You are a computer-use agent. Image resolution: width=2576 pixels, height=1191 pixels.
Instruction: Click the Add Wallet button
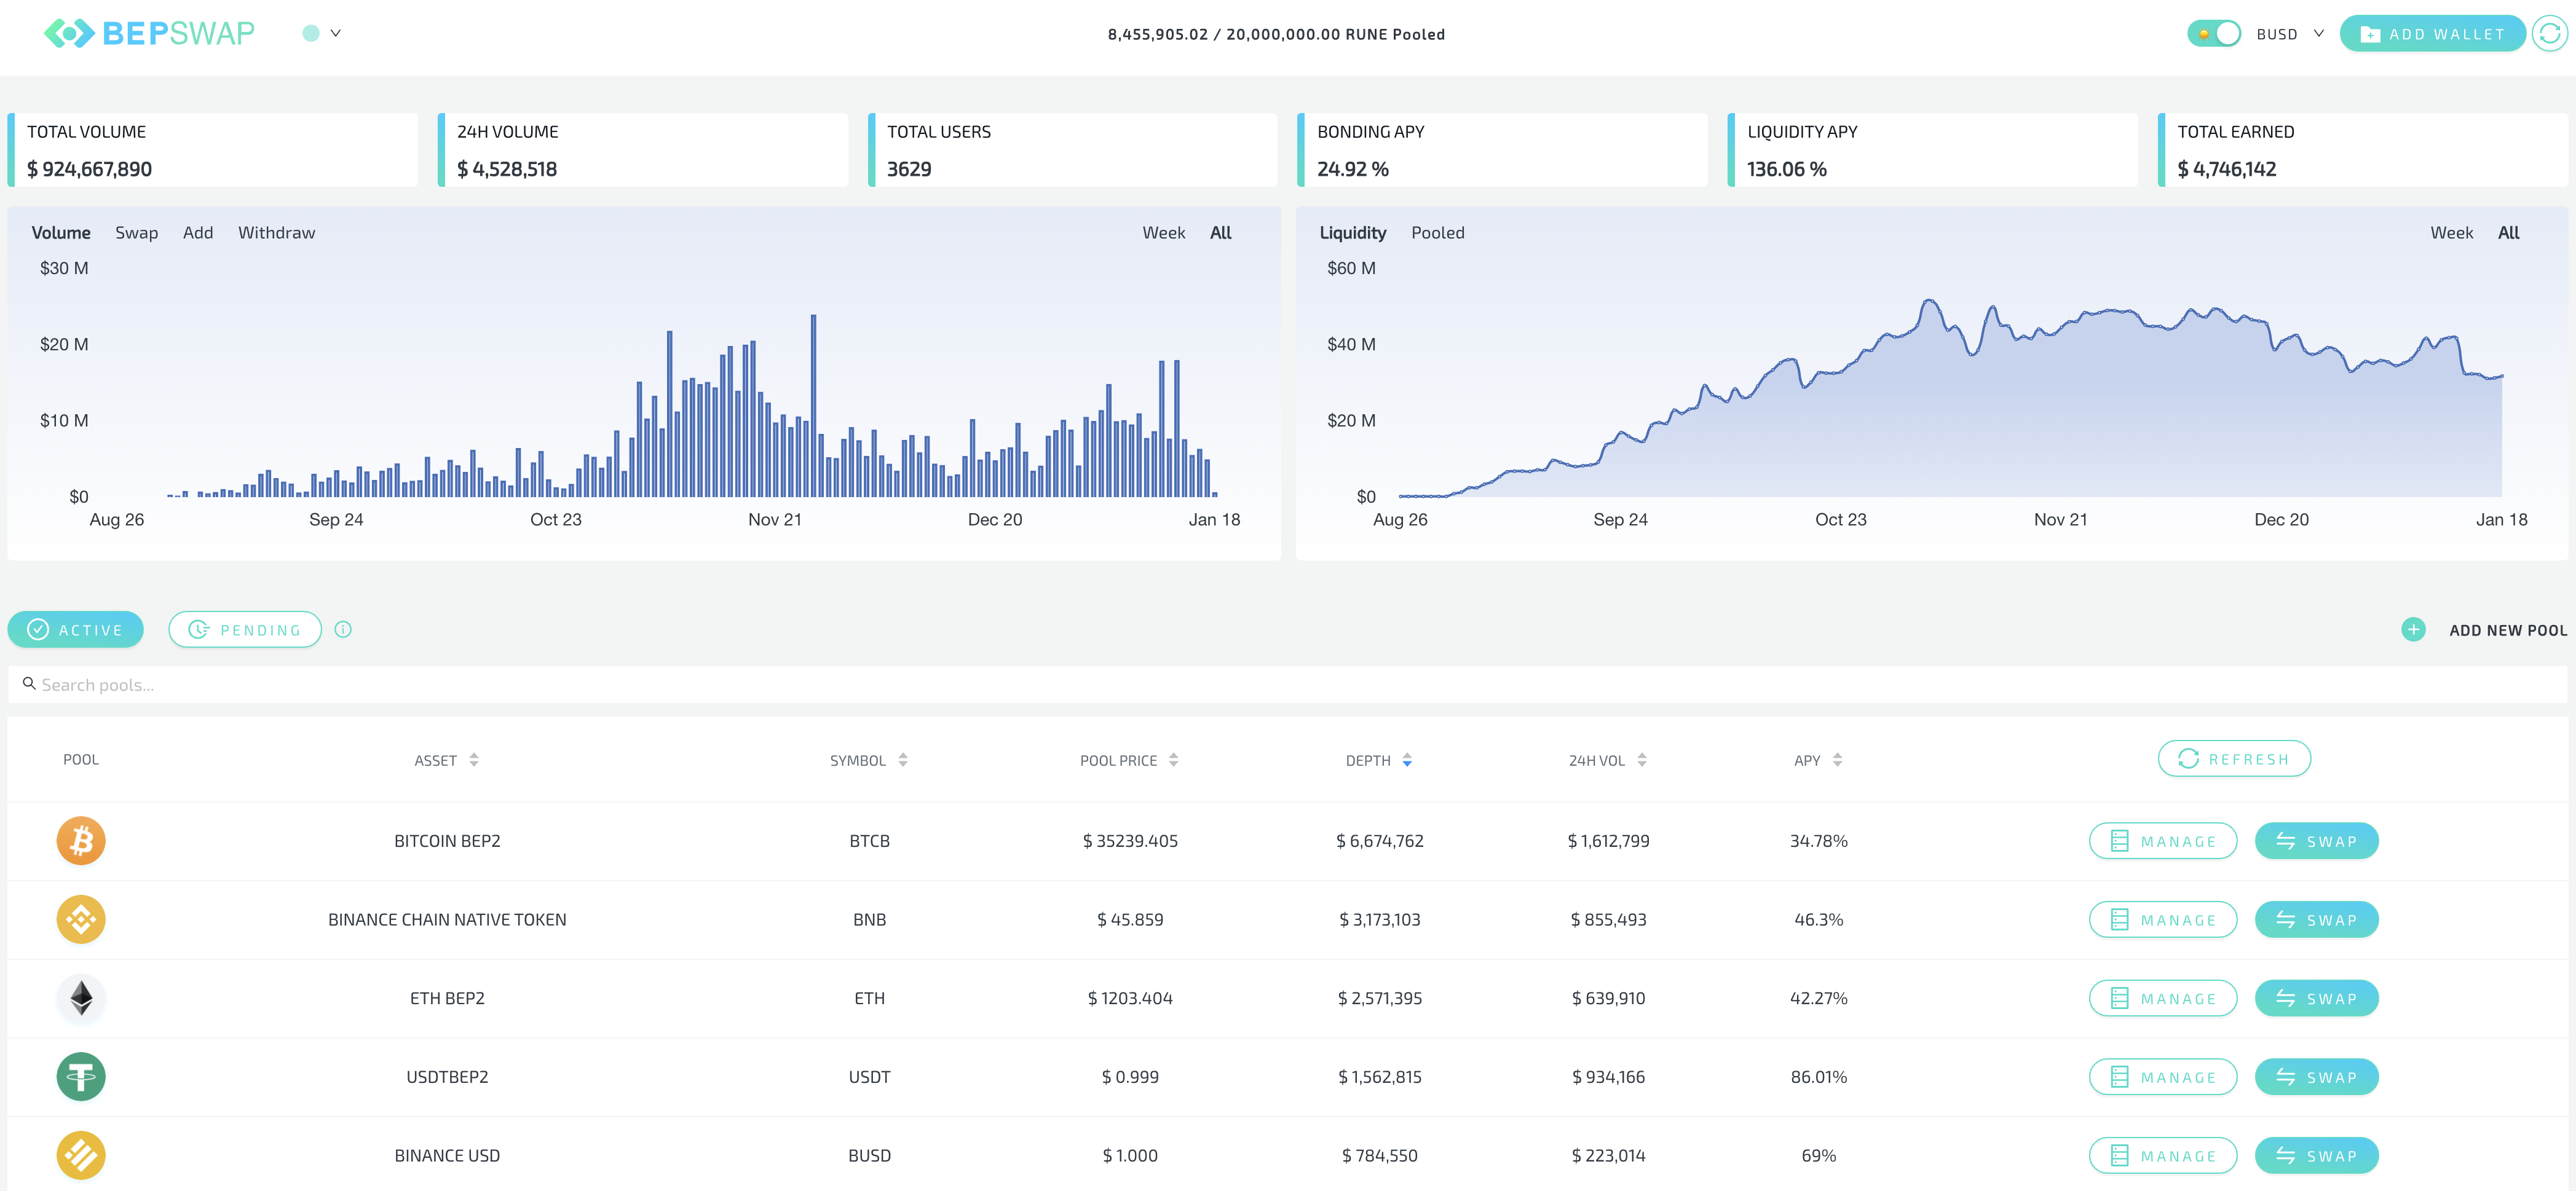click(2432, 34)
